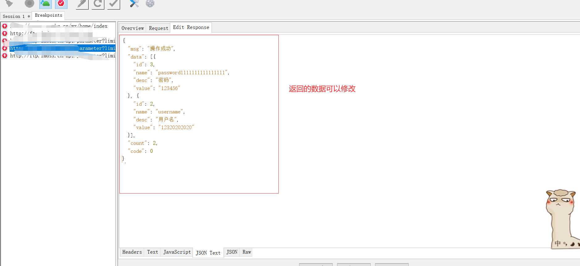Click the compose pen icon
580x266 pixels.
click(82, 4)
